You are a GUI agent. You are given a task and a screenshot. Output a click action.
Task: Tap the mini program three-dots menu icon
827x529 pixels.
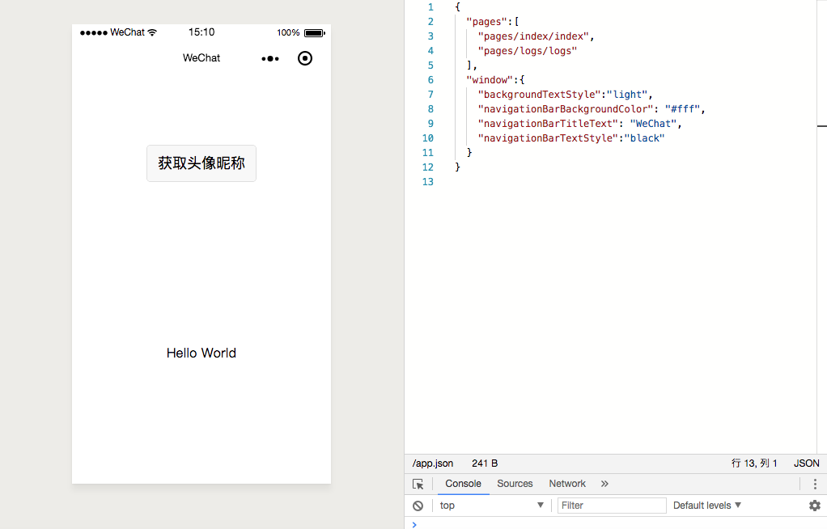coord(270,58)
